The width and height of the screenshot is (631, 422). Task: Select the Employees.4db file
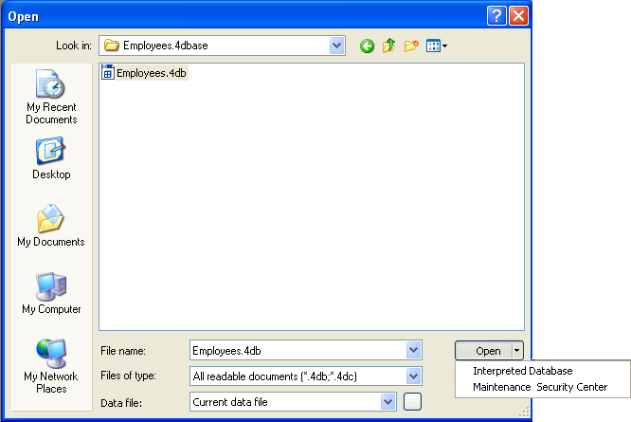point(144,73)
